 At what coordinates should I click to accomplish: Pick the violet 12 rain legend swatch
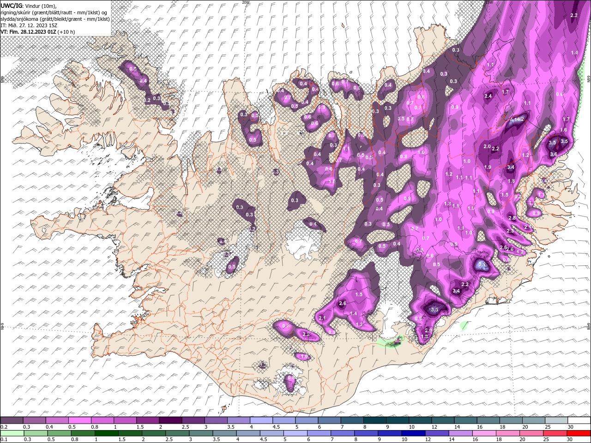pos(436,433)
